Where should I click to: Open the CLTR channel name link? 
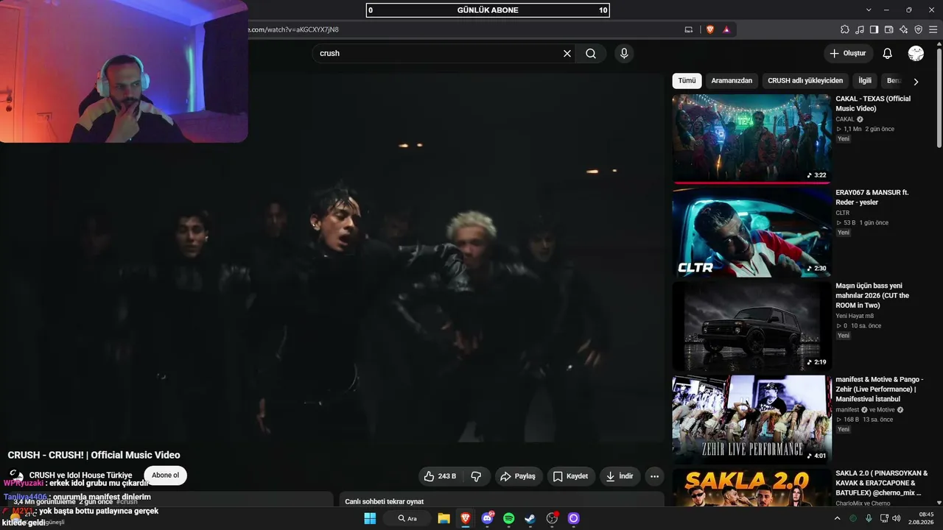point(843,213)
